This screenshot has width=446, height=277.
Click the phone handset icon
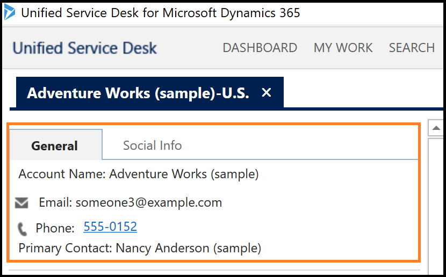(x=23, y=229)
